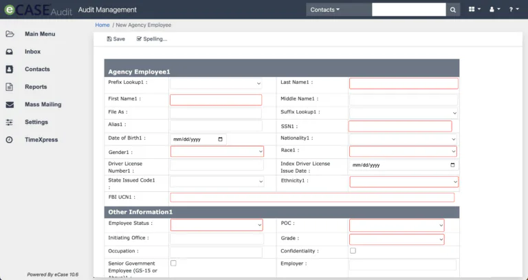
Task: Click the Index Driver License Issue Date field
Action: pyautogui.click(x=404, y=165)
